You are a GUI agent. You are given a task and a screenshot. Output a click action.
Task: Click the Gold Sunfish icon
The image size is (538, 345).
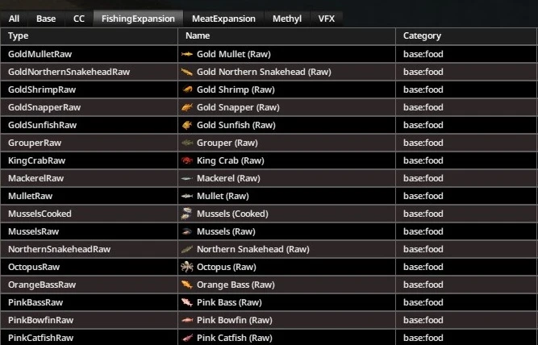pos(186,125)
